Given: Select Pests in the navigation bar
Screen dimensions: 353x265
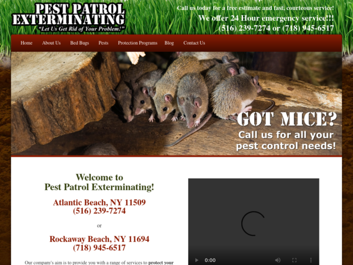Looking at the screenshot, I should (x=104, y=43).
